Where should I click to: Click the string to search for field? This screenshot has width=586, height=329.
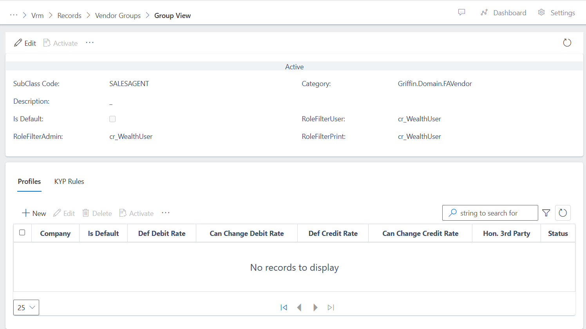[494, 213]
